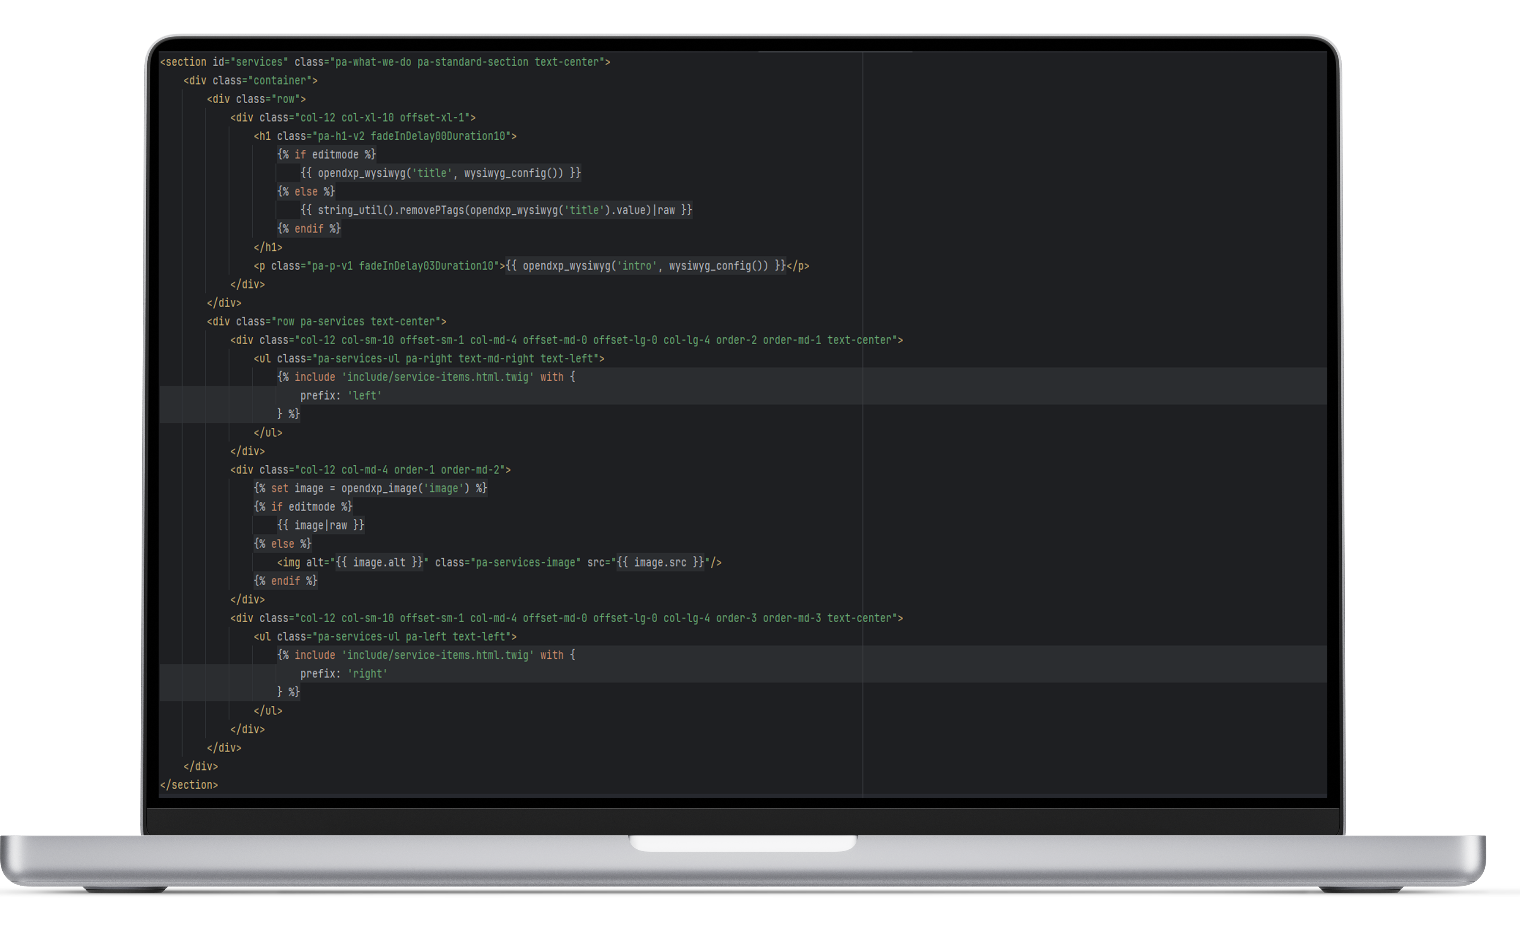Click the image.src variable
Screen dimensions: 1520x936
pyautogui.click(x=659, y=563)
